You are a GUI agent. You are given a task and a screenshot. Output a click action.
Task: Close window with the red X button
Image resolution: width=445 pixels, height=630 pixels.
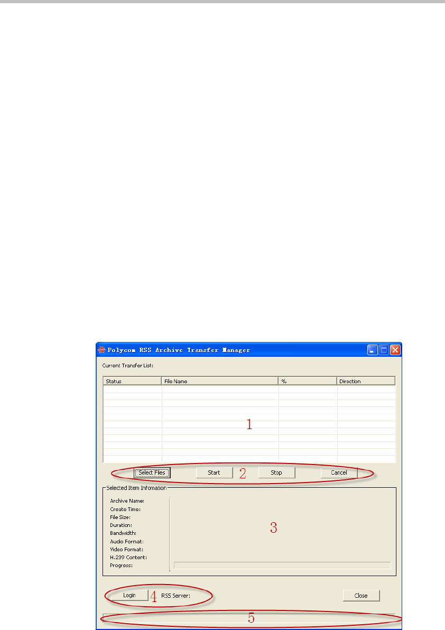[x=395, y=350]
